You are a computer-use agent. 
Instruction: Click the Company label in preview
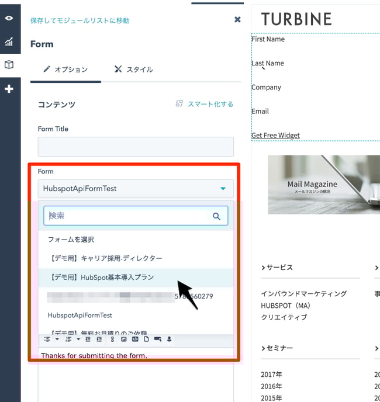point(267,88)
